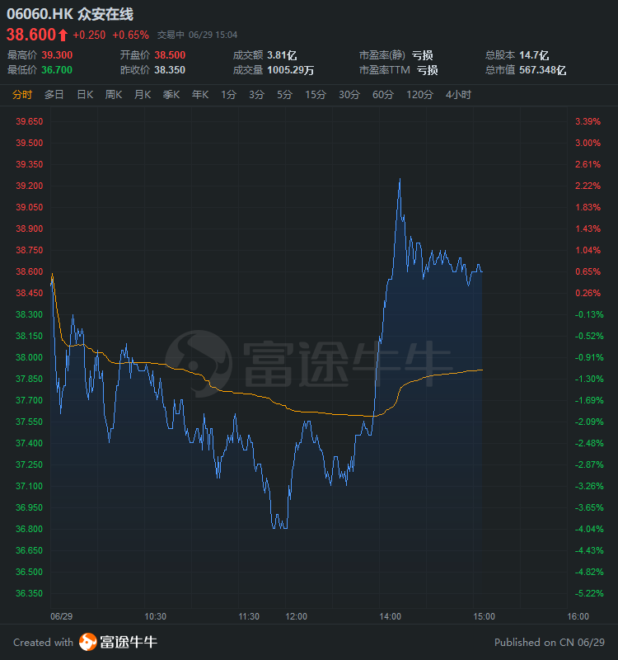This screenshot has height=660, width=618.
Task: Click the 3.39% percent axis label
Action: pyautogui.click(x=588, y=121)
